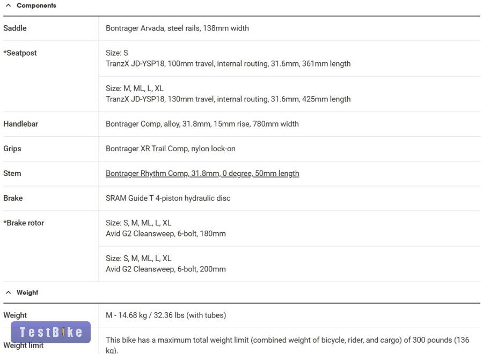Click the Bontrager XR Trail Comp grips text
Image resolution: width=483 pixels, height=354 pixels.
coord(170,149)
